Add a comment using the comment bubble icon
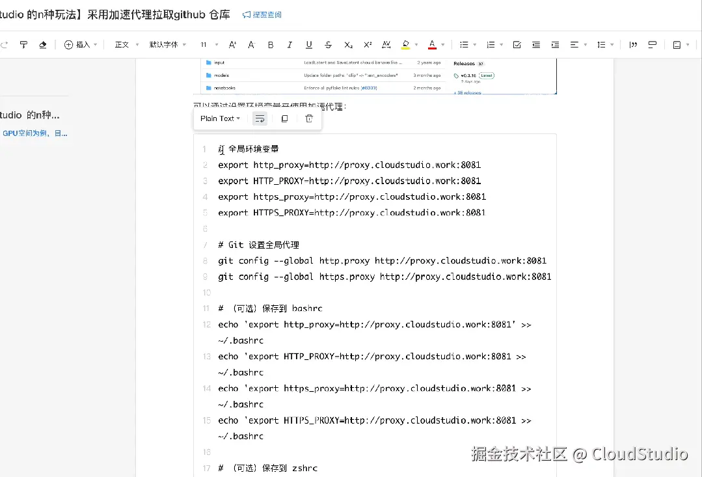702x477 pixels. 652,44
